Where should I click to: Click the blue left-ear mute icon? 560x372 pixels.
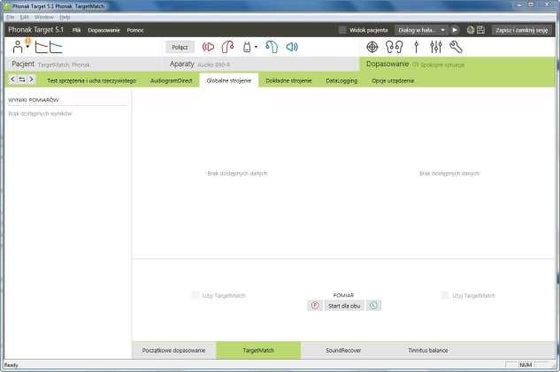292,47
